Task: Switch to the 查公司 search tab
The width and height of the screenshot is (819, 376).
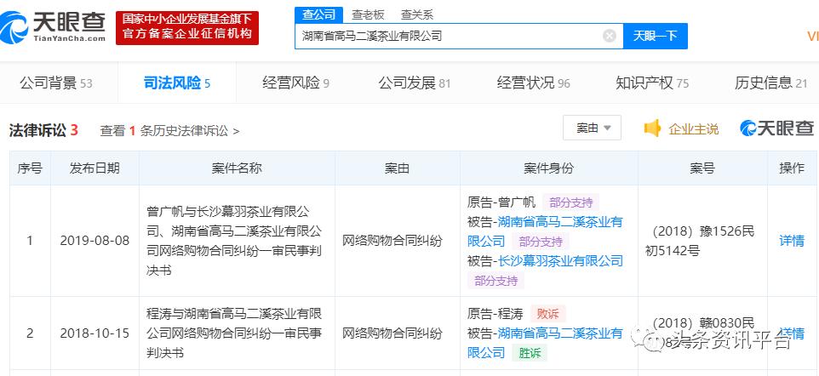Action: click(x=318, y=14)
